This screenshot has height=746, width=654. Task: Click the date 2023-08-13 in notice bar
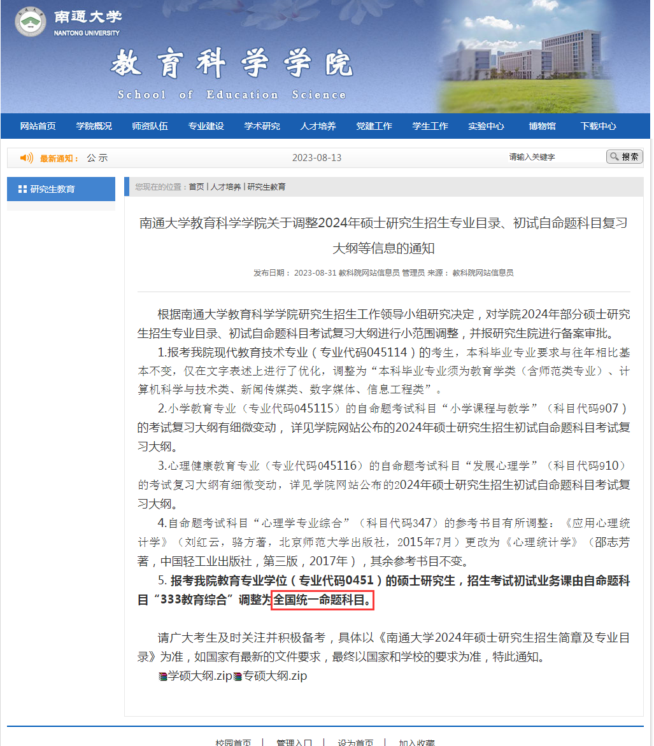(317, 158)
